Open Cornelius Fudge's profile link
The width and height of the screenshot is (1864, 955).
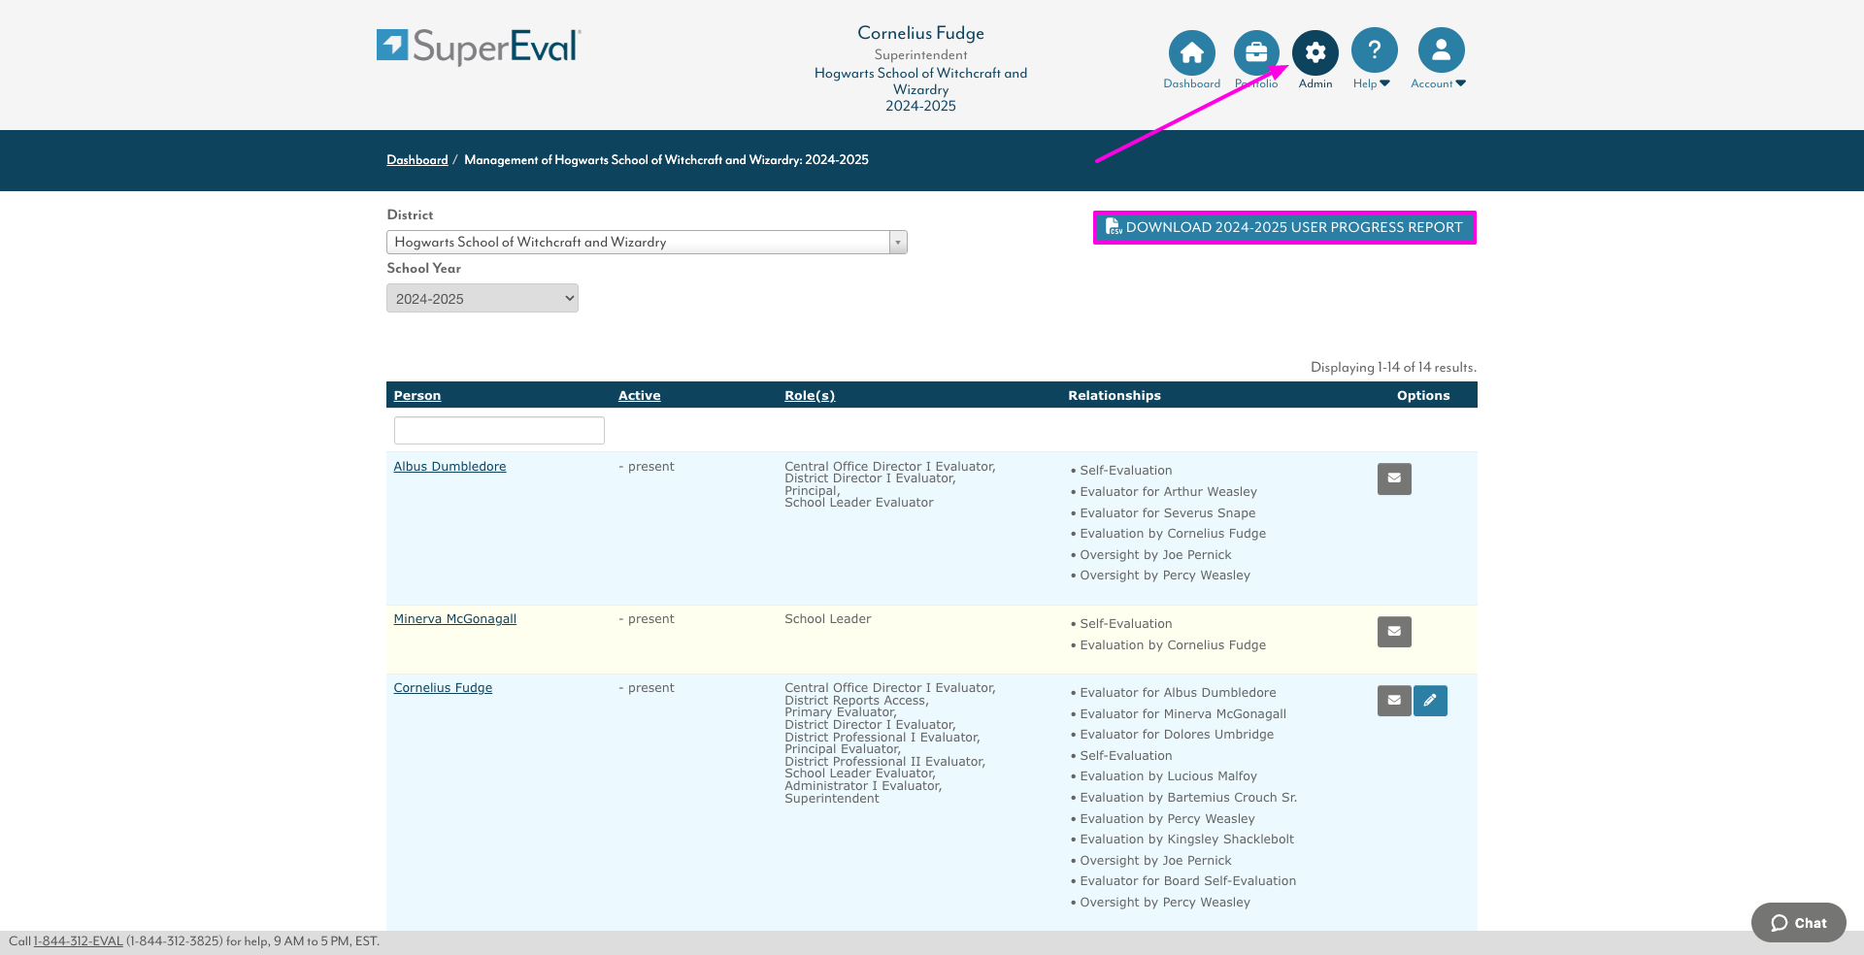tap(443, 688)
